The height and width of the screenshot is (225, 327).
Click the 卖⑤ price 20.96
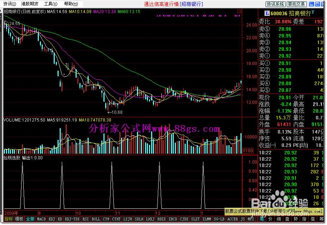click(x=285, y=29)
